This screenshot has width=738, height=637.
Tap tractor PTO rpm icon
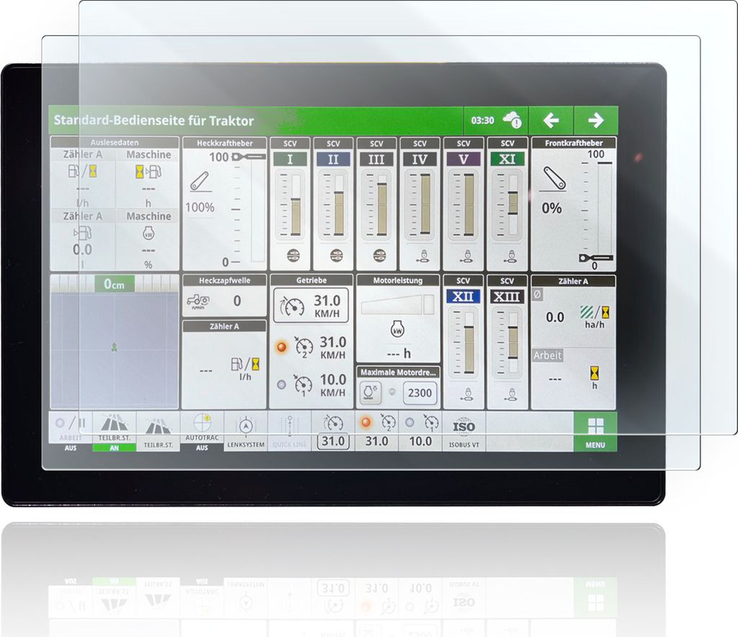coord(198,301)
